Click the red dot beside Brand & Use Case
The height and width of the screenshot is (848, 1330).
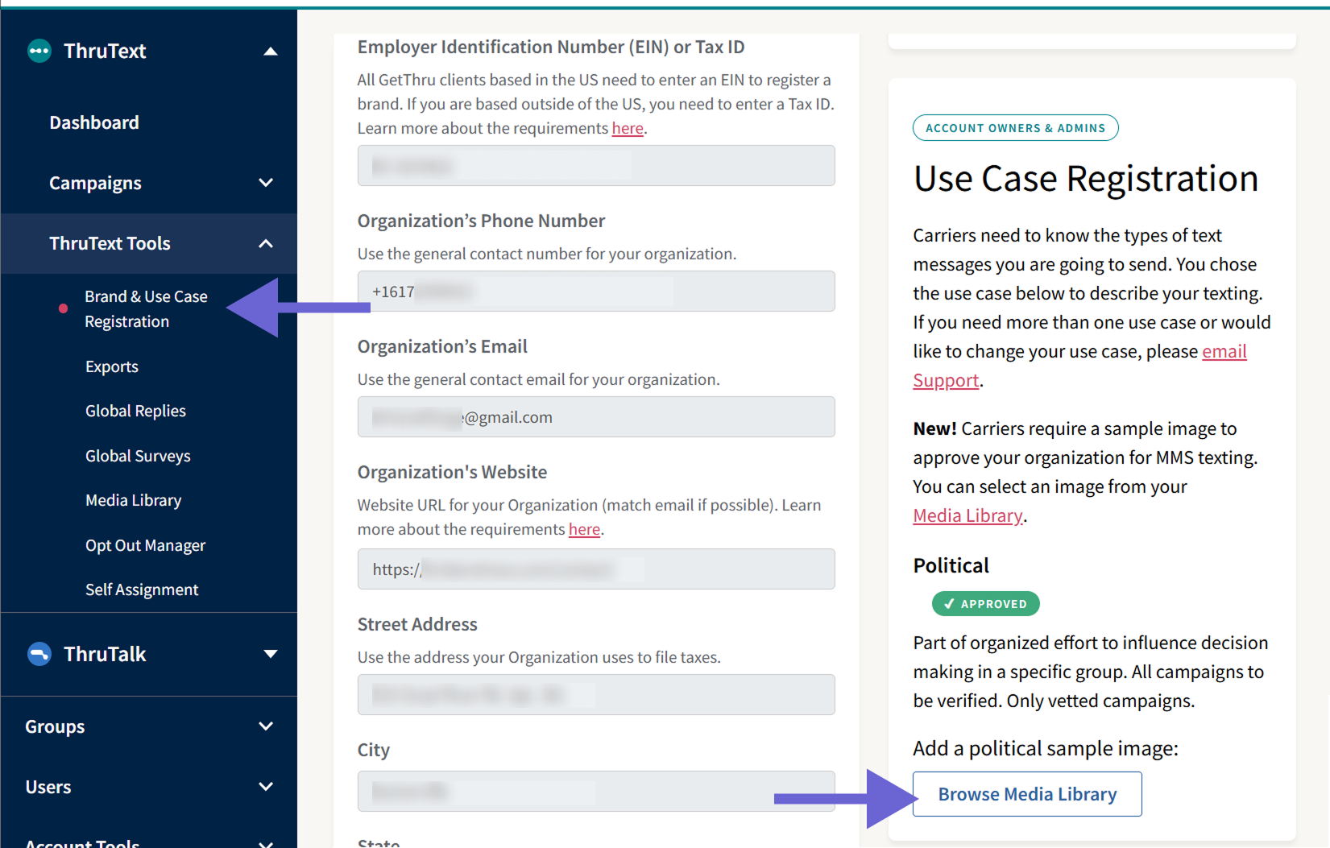(x=63, y=308)
